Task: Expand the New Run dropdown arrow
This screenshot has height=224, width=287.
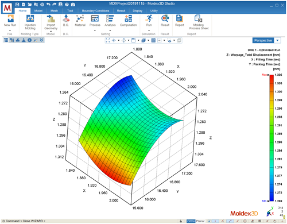Action: (x=10, y=30)
